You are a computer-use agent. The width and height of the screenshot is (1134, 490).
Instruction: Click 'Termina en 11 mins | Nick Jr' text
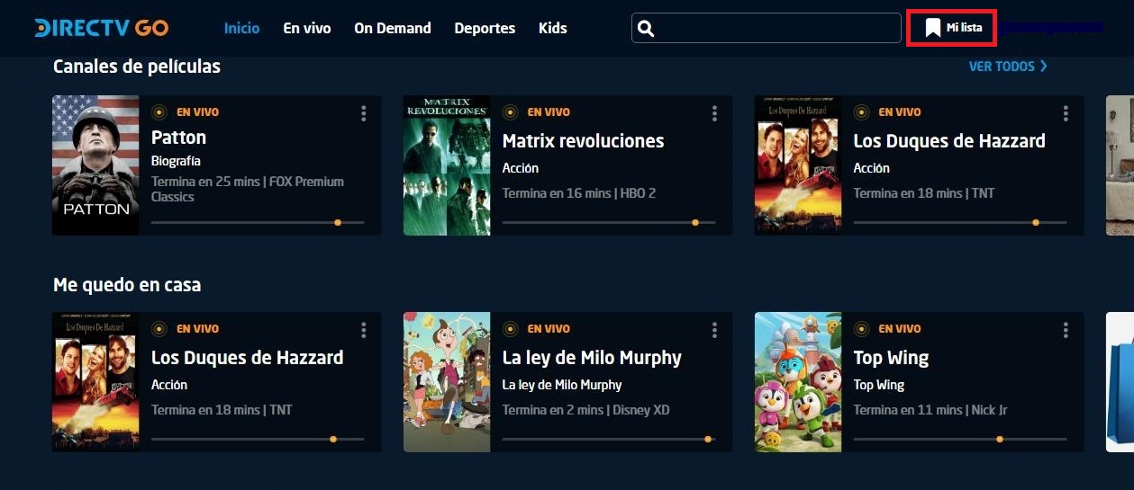point(930,410)
